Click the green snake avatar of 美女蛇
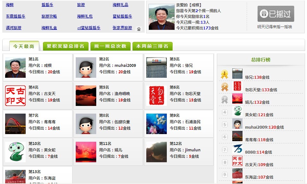Viewport: 307px width, 184px height. pos(15,152)
